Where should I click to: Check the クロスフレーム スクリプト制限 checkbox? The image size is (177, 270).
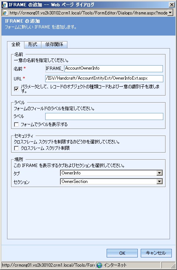[x=16, y=148]
